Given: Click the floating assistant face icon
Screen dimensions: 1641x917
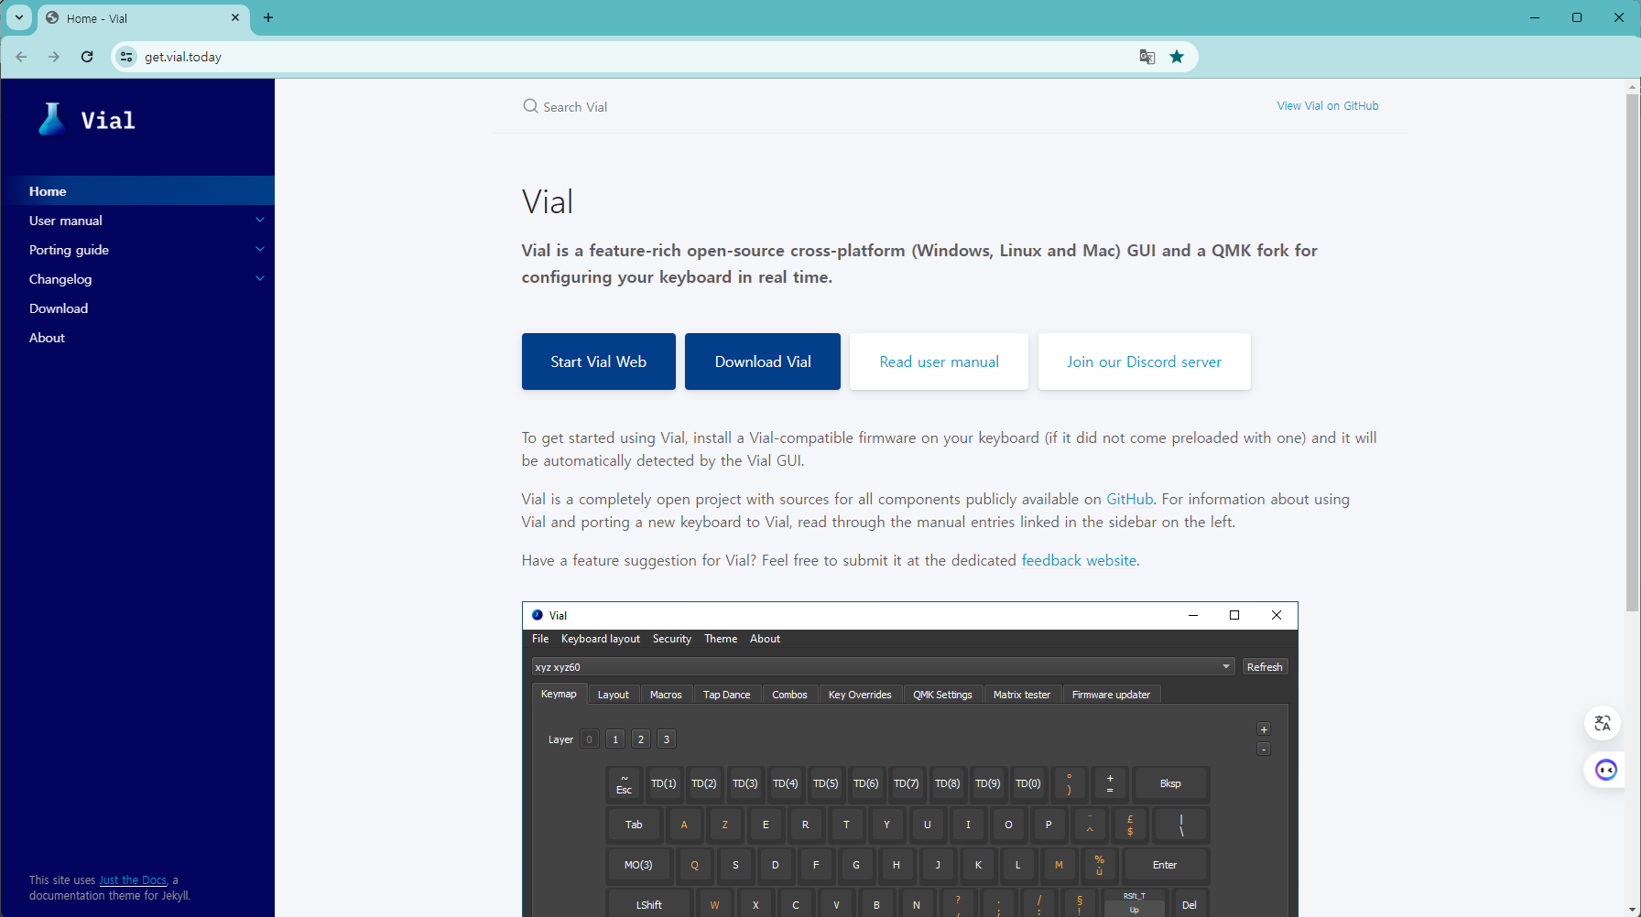Looking at the screenshot, I should click(1605, 770).
